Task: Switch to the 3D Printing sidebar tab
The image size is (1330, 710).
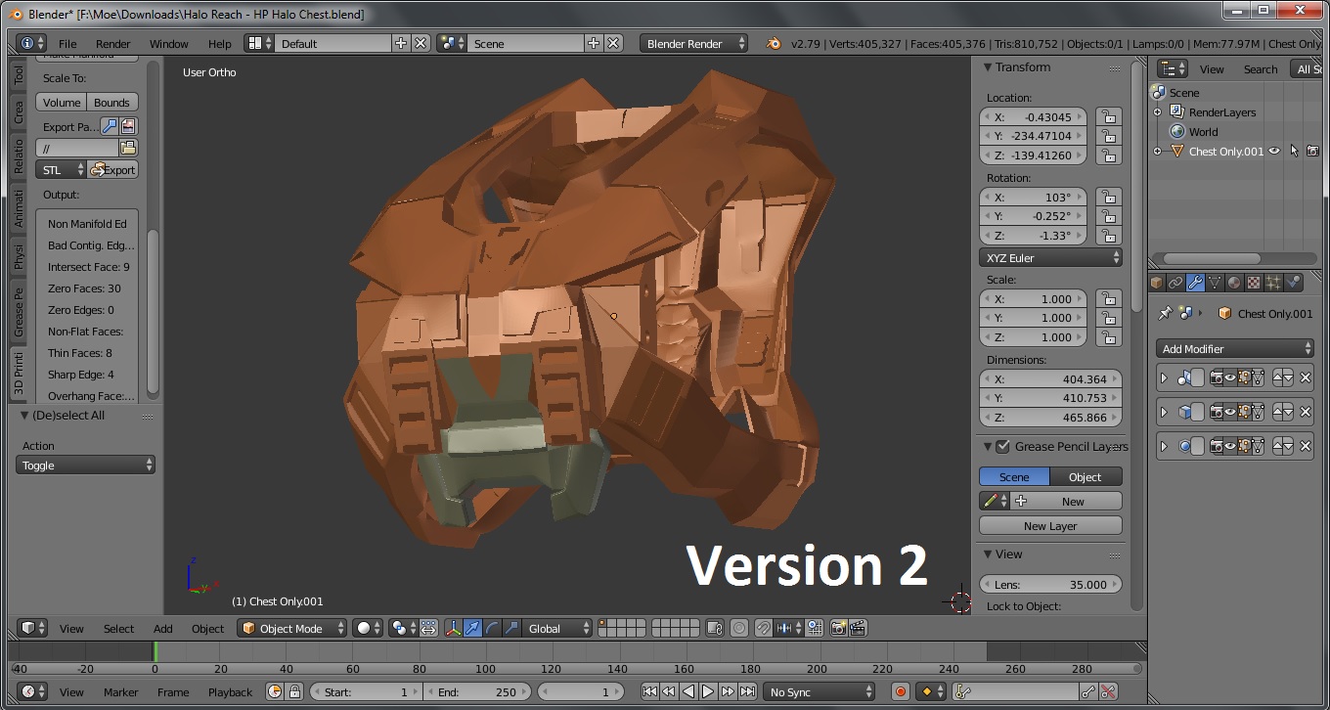Action: pos(19,373)
